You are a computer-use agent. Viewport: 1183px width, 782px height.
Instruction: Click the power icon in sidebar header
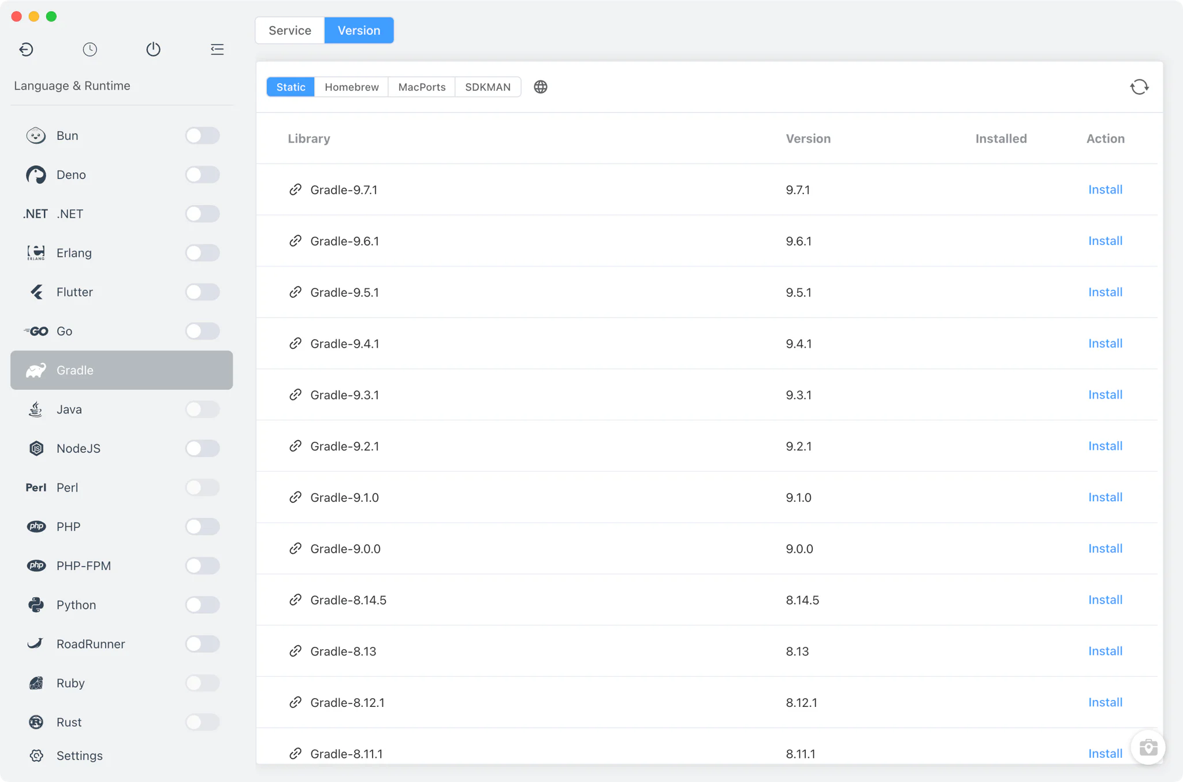(x=153, y=50)
